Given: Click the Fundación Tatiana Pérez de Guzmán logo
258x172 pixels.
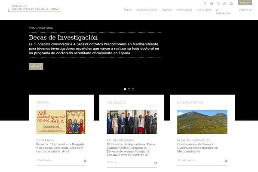Looking at the screenshot, I should pyautogui.click(x=34, y=8).
